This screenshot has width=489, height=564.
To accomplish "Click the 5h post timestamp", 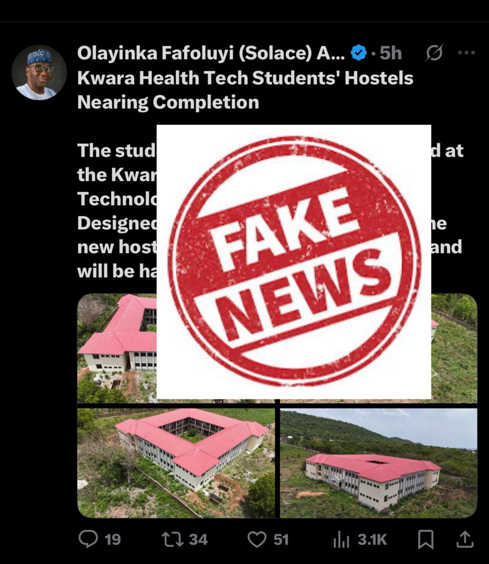I will click(x=391, y=53).
